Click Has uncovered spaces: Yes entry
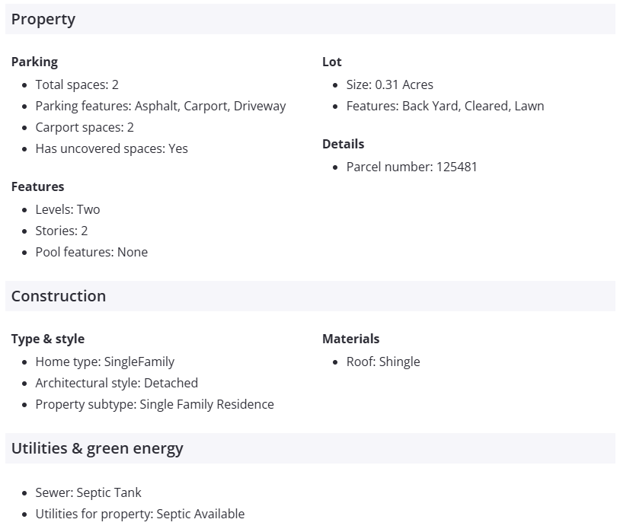Image resolution: width=636 pixels, height=532 pixels. tap(111, 148)
